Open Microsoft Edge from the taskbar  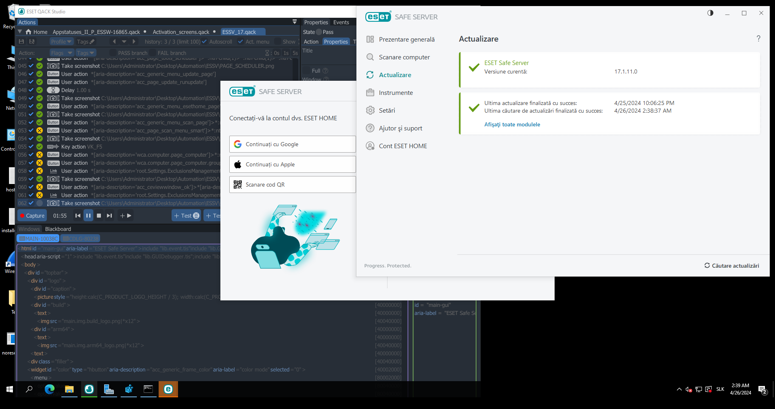[x=50, y=389]
